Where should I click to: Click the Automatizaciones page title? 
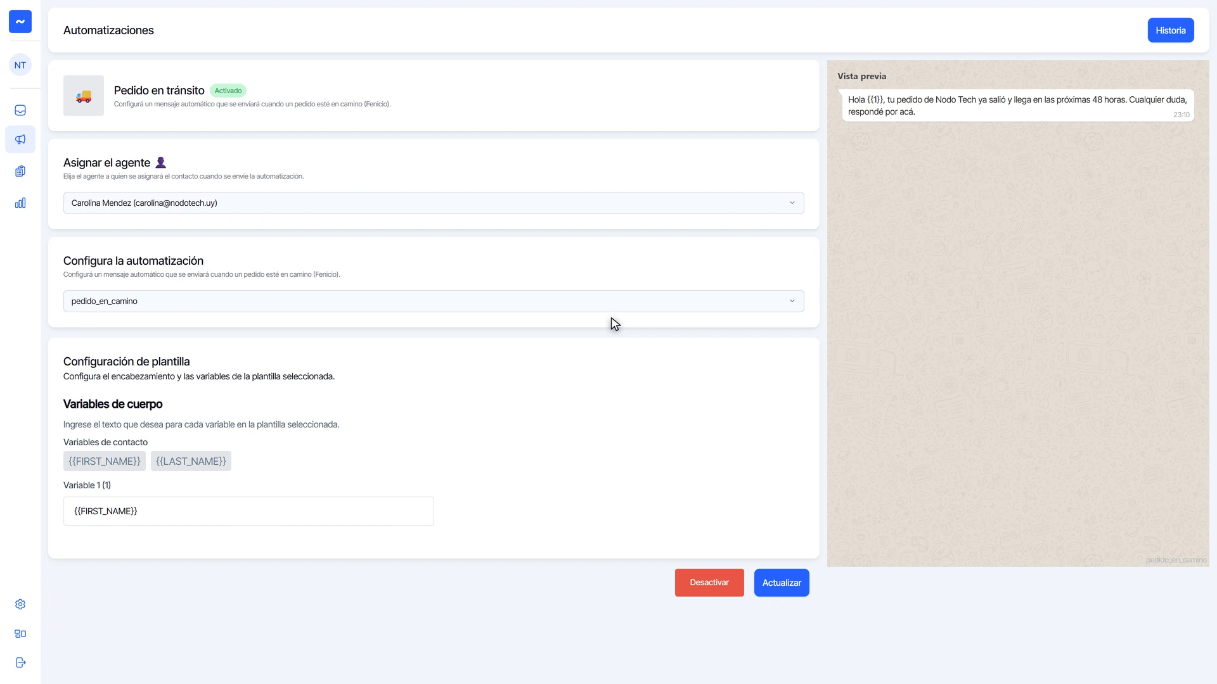pyautogui.click(x=108, y=30)
